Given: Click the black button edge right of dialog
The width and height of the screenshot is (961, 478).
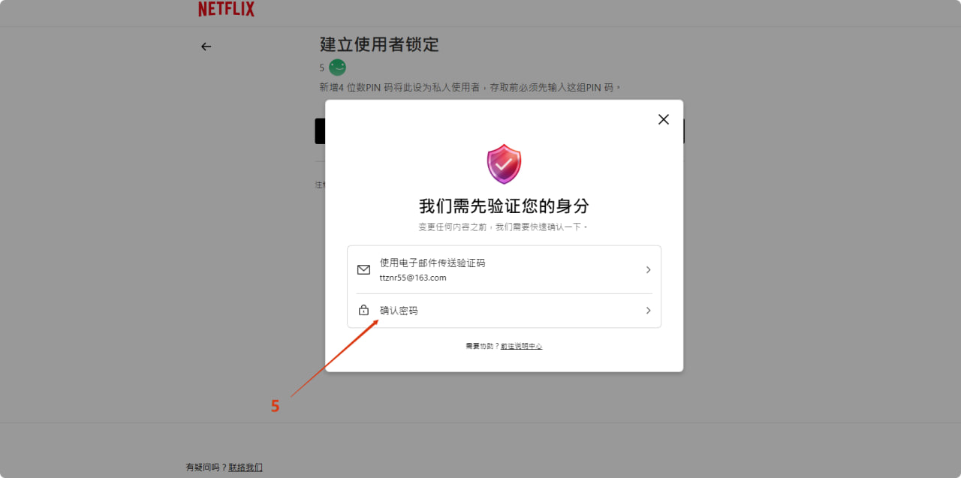Looking at the screenshot, I should 684,131.
